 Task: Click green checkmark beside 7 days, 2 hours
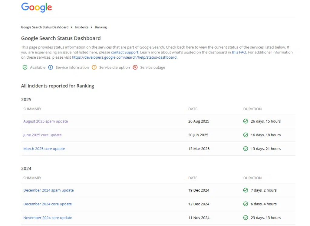[x=246, y=190]
